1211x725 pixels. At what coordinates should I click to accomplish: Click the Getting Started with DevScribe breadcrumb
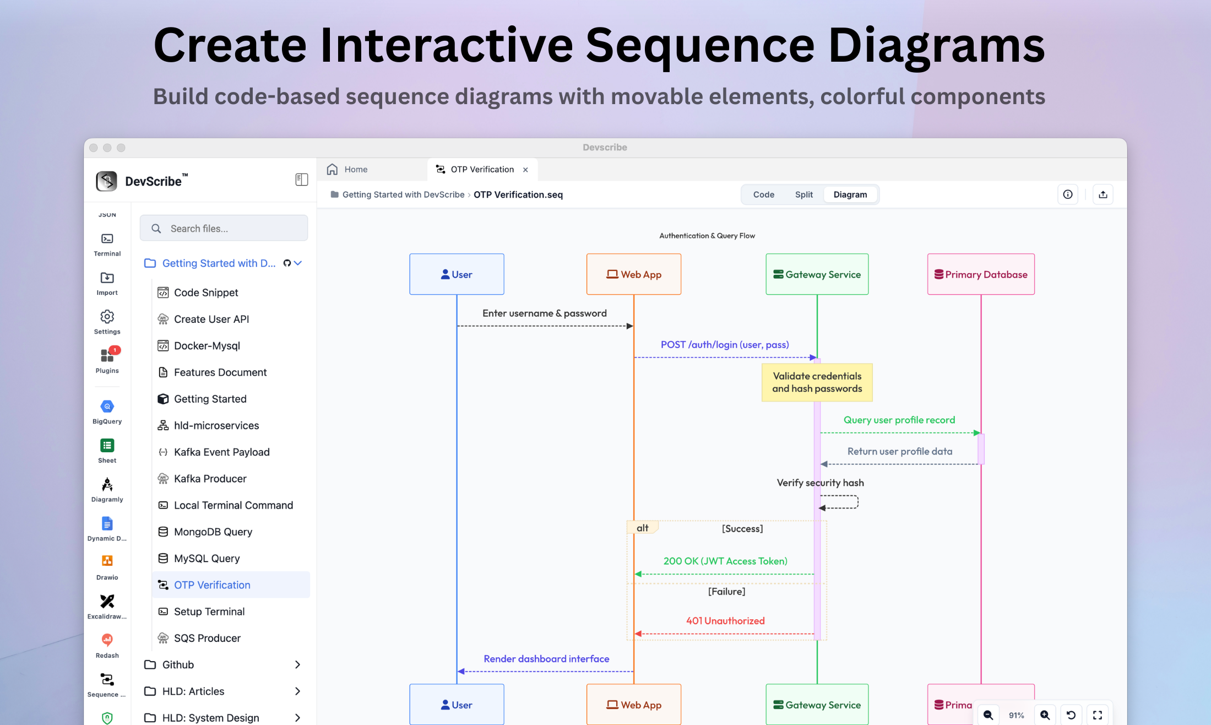tap(403, 194)
